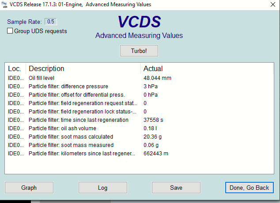Select Particle filter: soot mass calculated row
280x203 pixels.
pos(139,137)
